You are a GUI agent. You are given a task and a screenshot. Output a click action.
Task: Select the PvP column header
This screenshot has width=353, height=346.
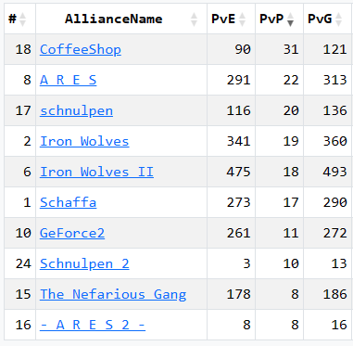click(x=279, y=19)
